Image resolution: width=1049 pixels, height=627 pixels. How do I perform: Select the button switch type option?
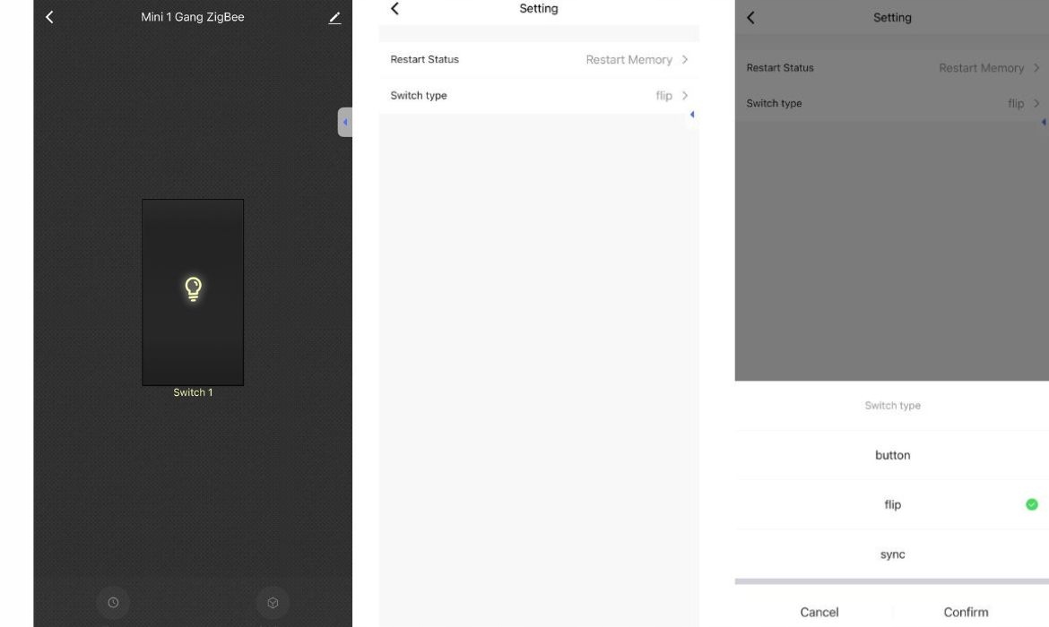(x=892, y=455)
